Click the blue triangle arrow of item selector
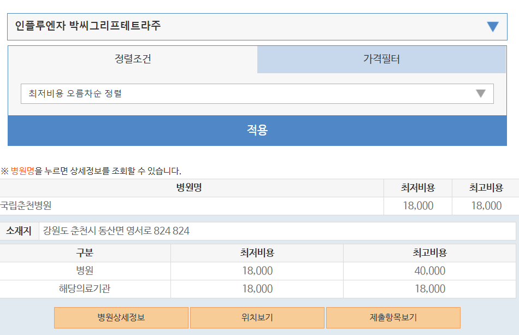Image resolution: width=519 pixels, height=335 pixels. point(493,27)
